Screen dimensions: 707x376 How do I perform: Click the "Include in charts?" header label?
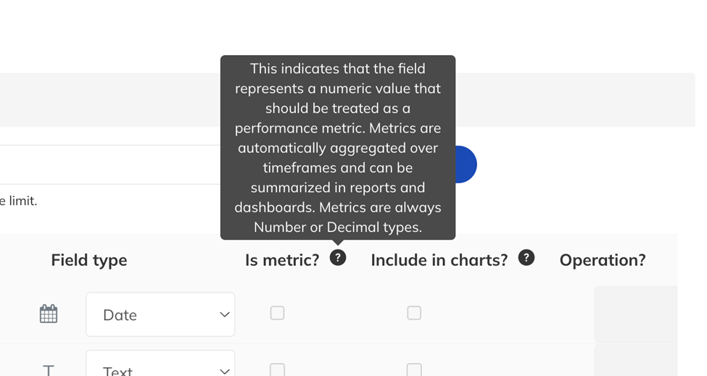pyautogui.click(x=439, y=260)
